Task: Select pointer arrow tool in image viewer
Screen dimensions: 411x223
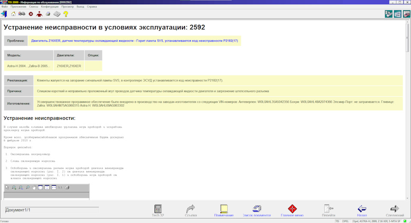Action: [x=7, y=187]
